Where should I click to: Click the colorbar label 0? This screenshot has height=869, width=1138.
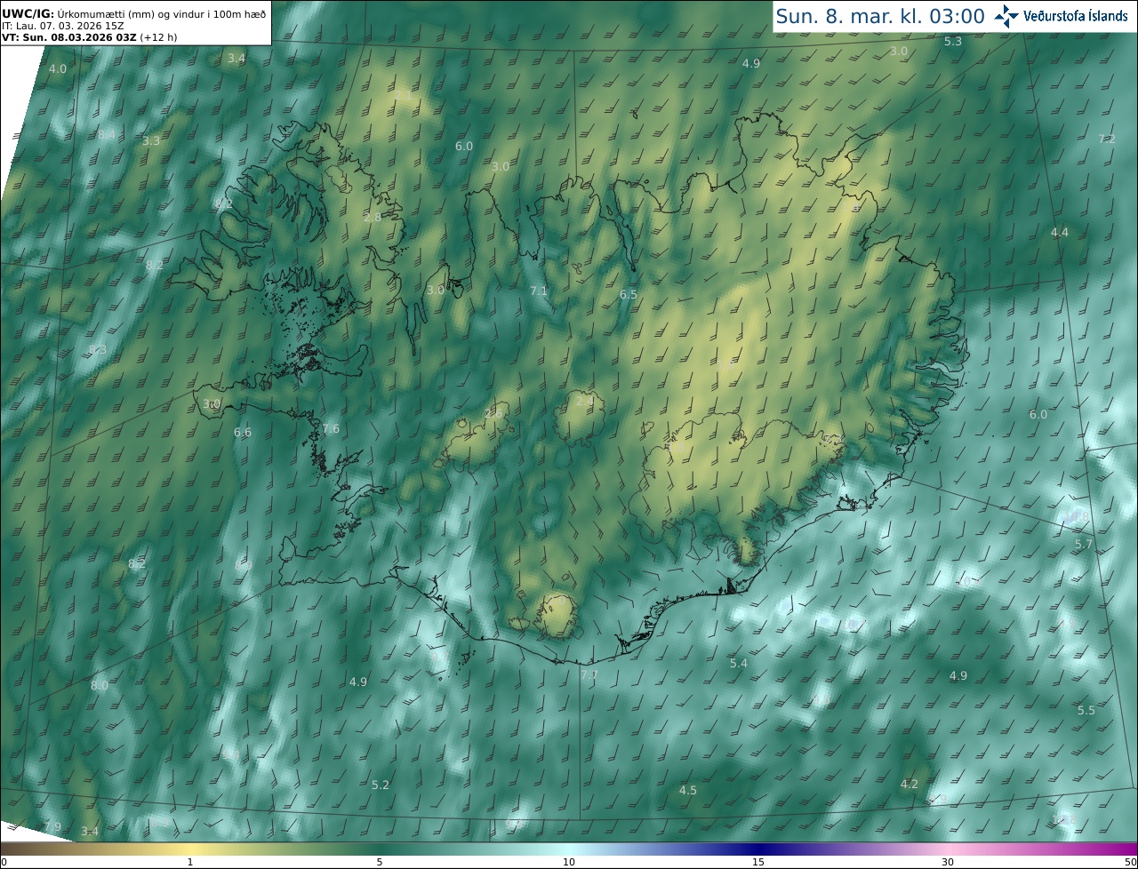4,862
